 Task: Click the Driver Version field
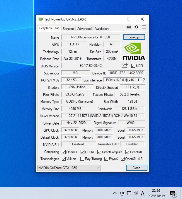[103, 116]
